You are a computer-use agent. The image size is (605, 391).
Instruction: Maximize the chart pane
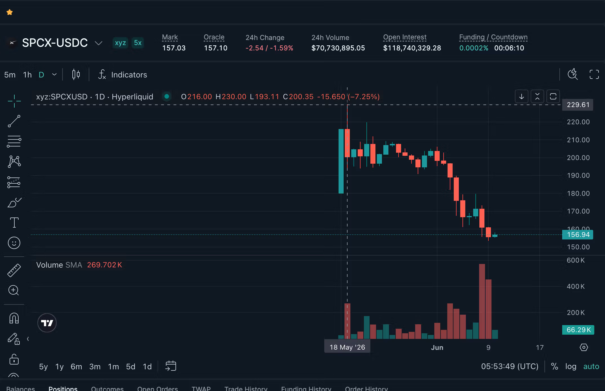click(553, 97)
